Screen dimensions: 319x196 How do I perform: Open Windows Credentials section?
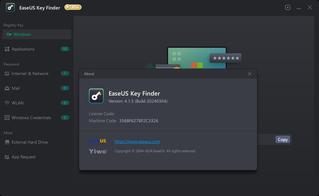click(37, 118)
